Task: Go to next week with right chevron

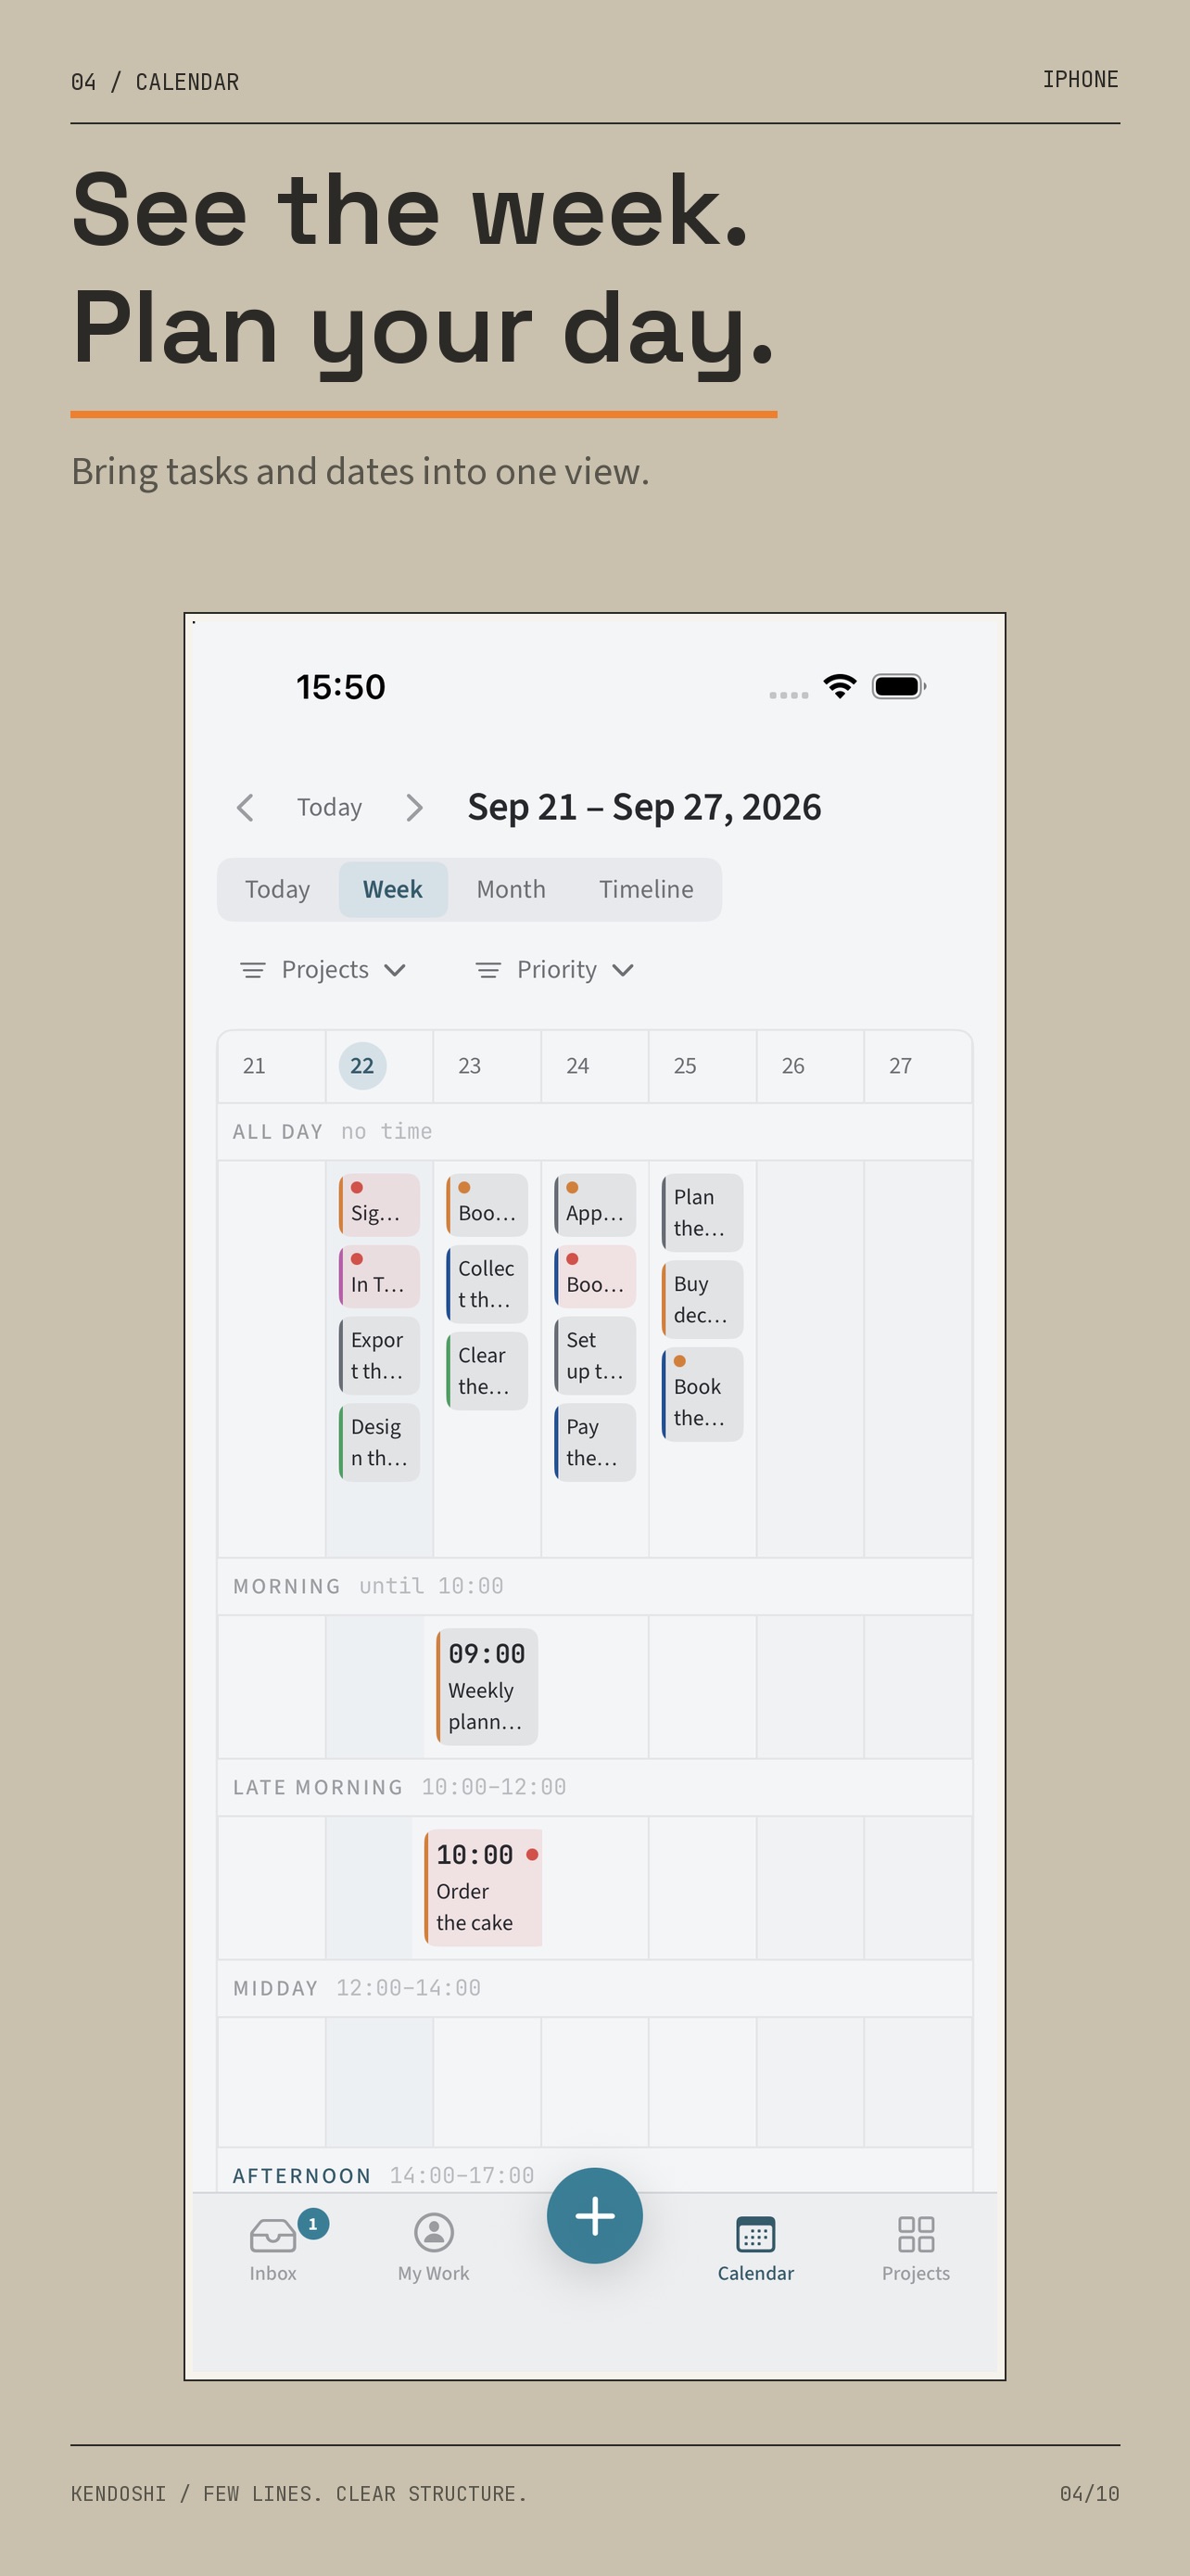Action: (414, 807)
